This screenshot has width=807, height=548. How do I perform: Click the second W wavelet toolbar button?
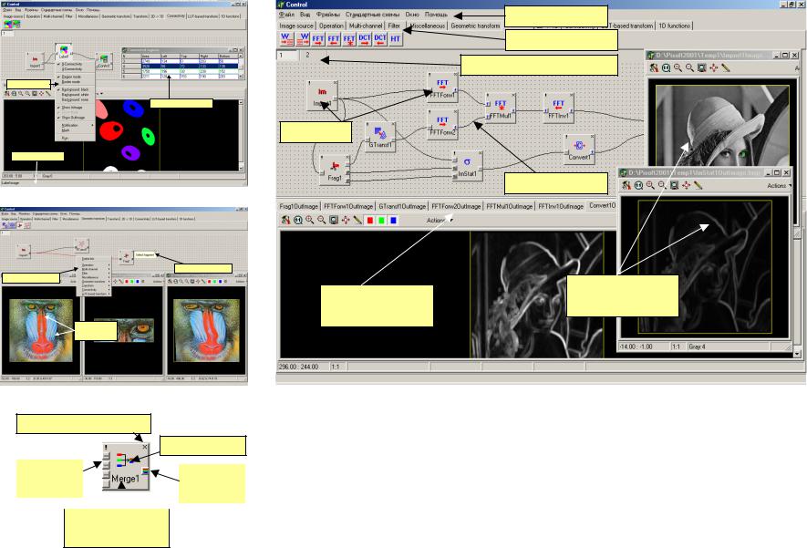[303, 39]
